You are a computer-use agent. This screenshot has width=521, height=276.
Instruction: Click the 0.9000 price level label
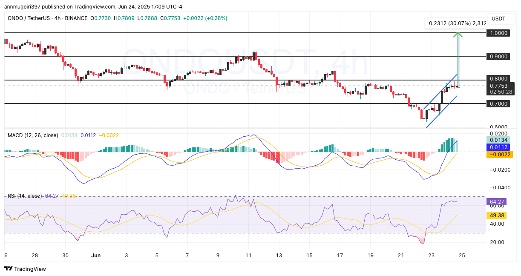(498, 56)
